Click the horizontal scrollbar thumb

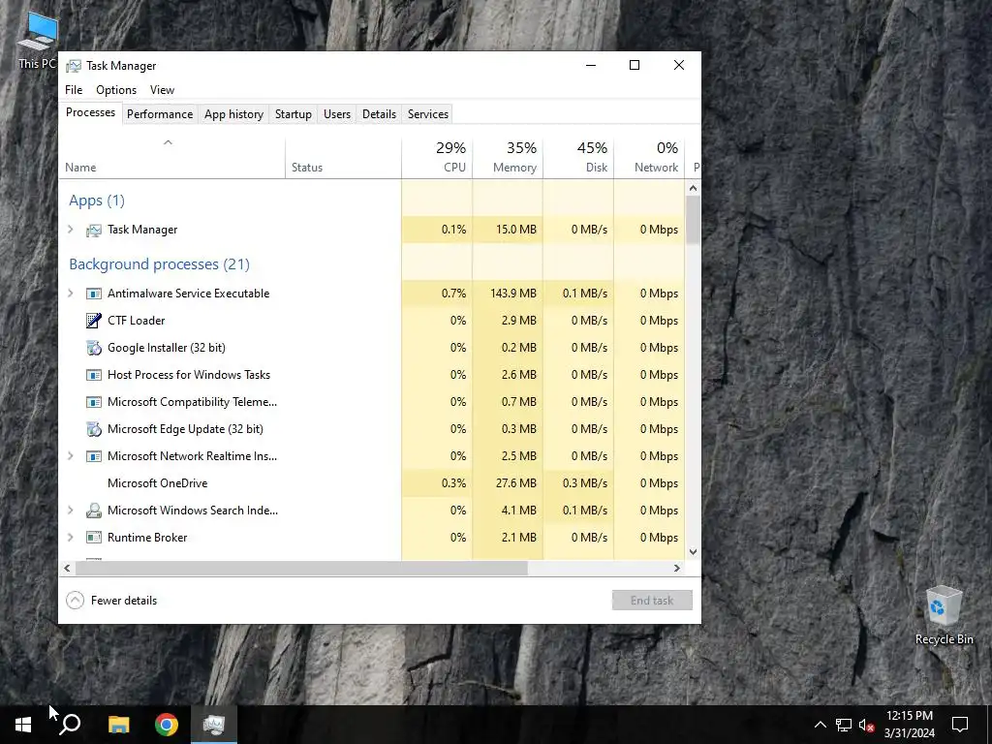coord(301,568)
